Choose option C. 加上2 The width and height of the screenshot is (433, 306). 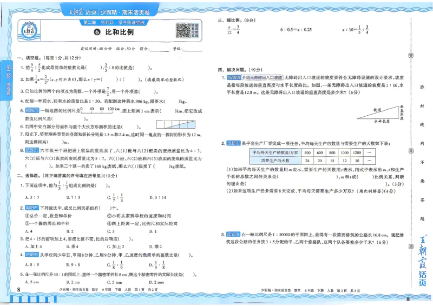[116, 247]
